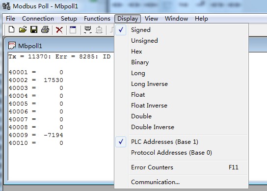The width and height of the screenshot is (267, 191).
Task: Open the Setup menu
Action: tap(69, 18)
